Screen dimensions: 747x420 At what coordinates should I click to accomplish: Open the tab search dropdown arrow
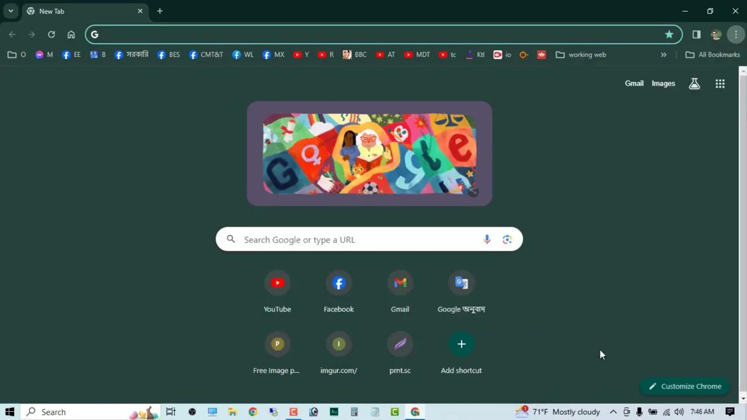tap(11, 10)
